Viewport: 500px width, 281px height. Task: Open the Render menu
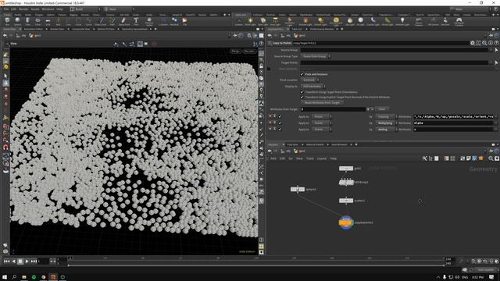coord(23,9)
